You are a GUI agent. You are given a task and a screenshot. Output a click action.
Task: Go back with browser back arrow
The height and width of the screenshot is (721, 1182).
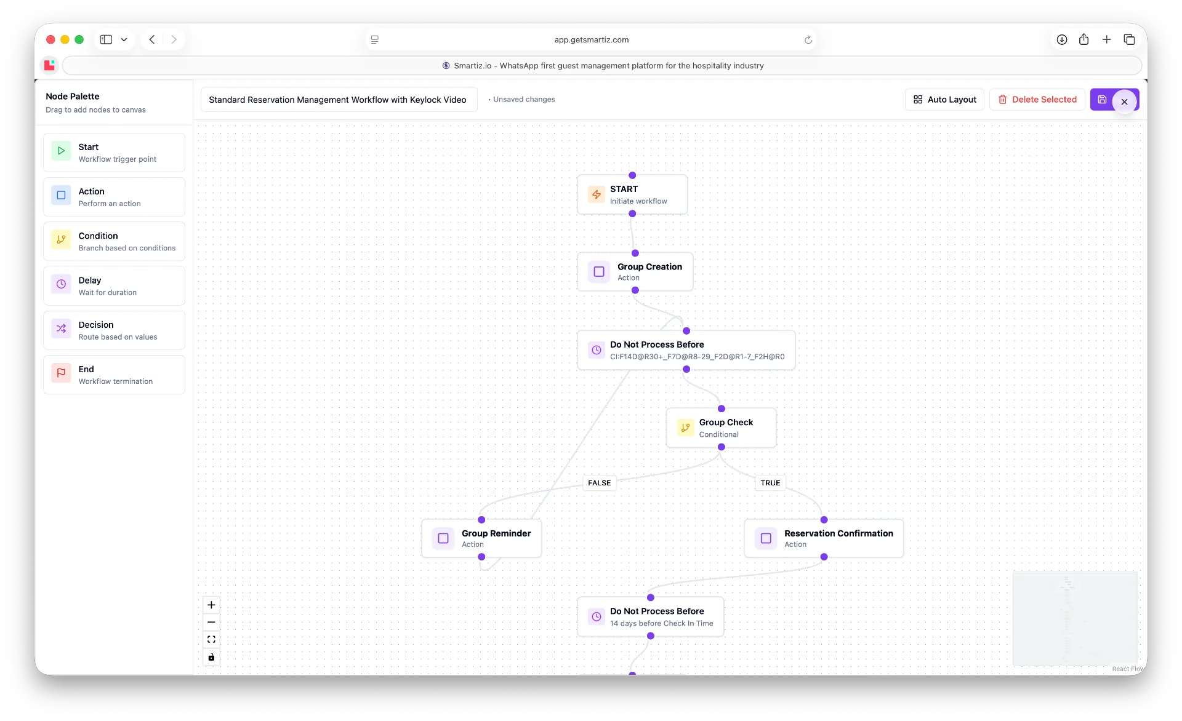(x=152, y=39)
